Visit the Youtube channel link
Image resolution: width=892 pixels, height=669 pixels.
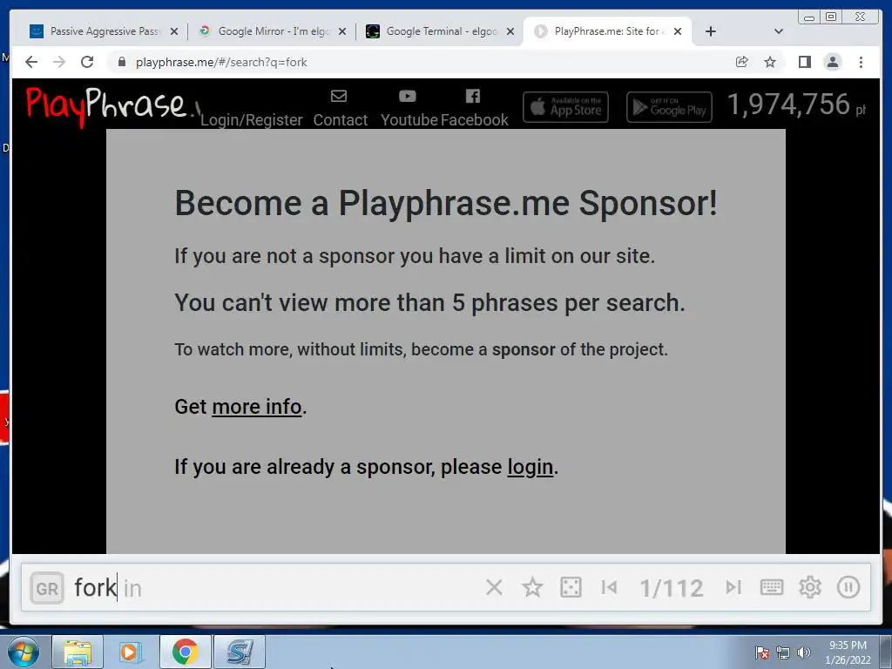409,109
